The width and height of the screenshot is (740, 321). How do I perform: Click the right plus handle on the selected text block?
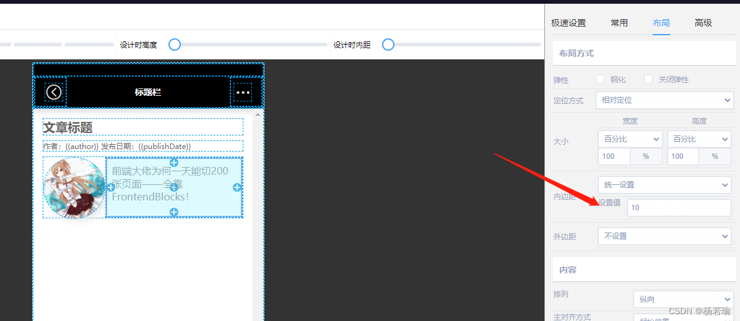click(x=237, y=187)
